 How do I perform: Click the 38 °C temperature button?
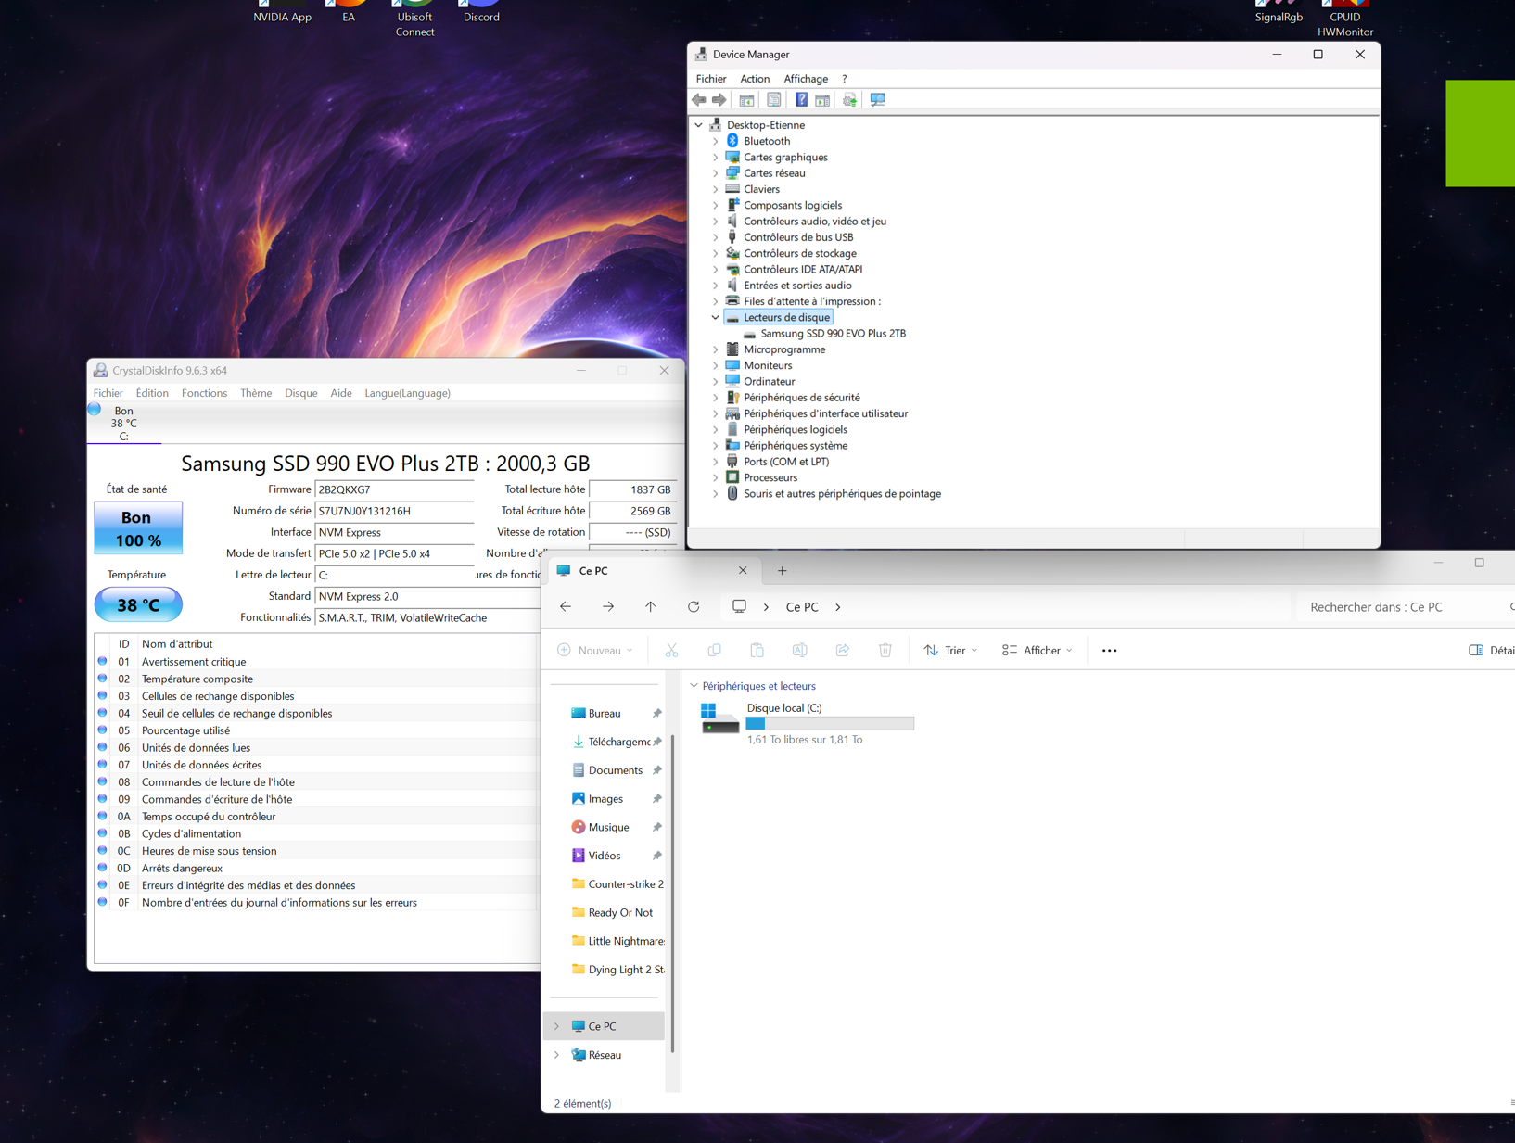point(138,605)
